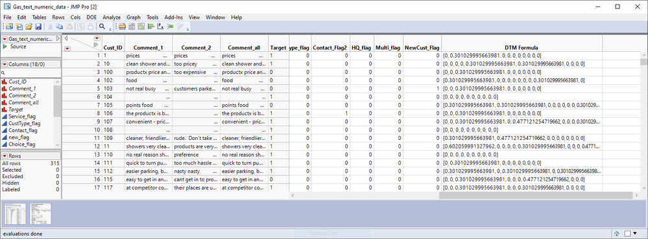Click the magnifier icon in column search box
Screen dimensions: 648x239
point(3,73)
